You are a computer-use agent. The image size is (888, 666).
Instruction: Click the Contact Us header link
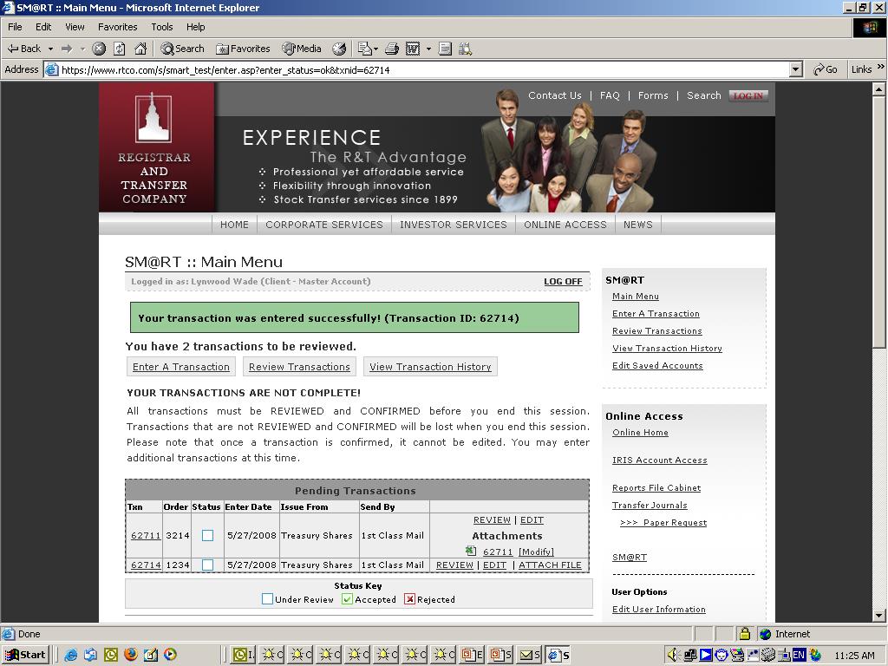coord(554,95)
